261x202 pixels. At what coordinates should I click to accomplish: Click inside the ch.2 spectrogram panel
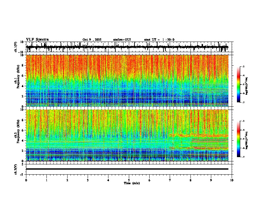(x=127, y=135)
